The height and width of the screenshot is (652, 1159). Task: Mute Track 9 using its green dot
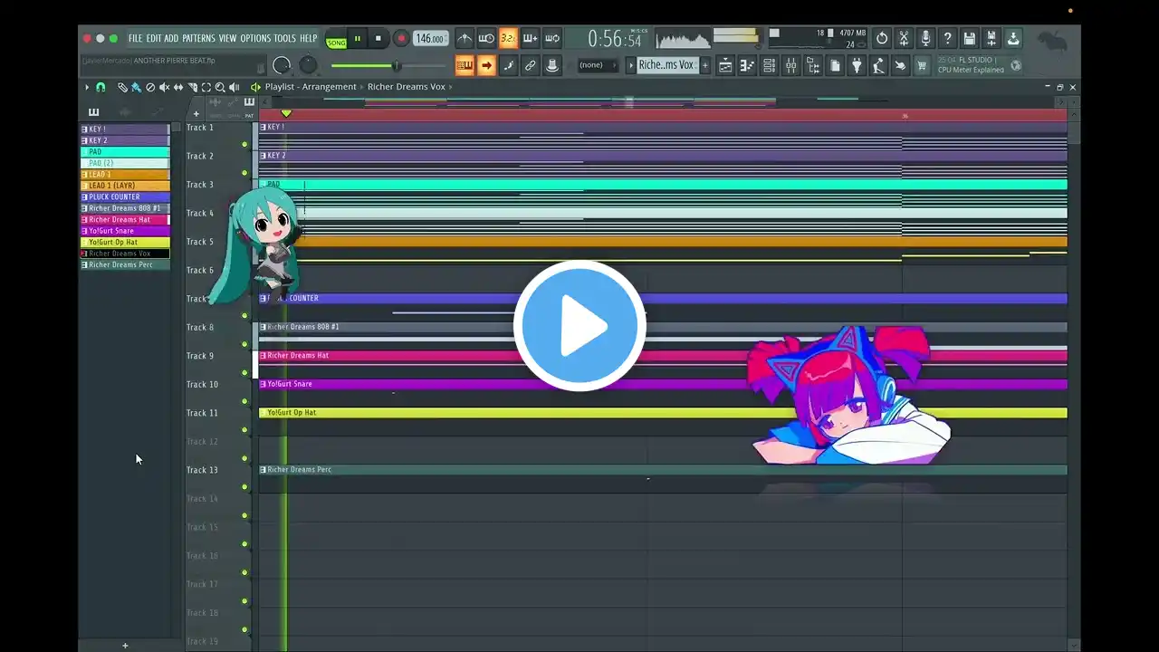(x=244, y=372)
